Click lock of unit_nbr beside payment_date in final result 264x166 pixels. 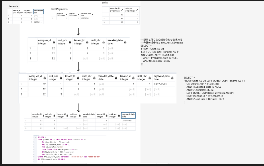[119, 116]
